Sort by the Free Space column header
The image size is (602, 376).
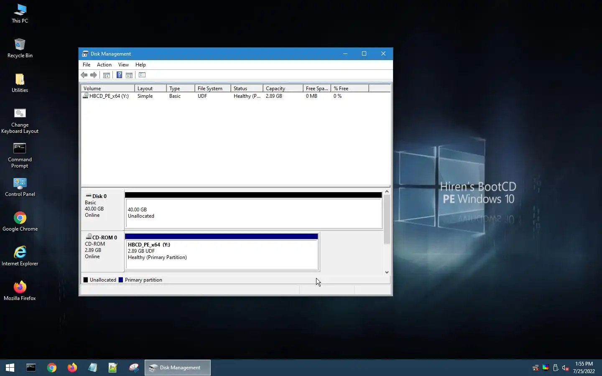[317, 88]
